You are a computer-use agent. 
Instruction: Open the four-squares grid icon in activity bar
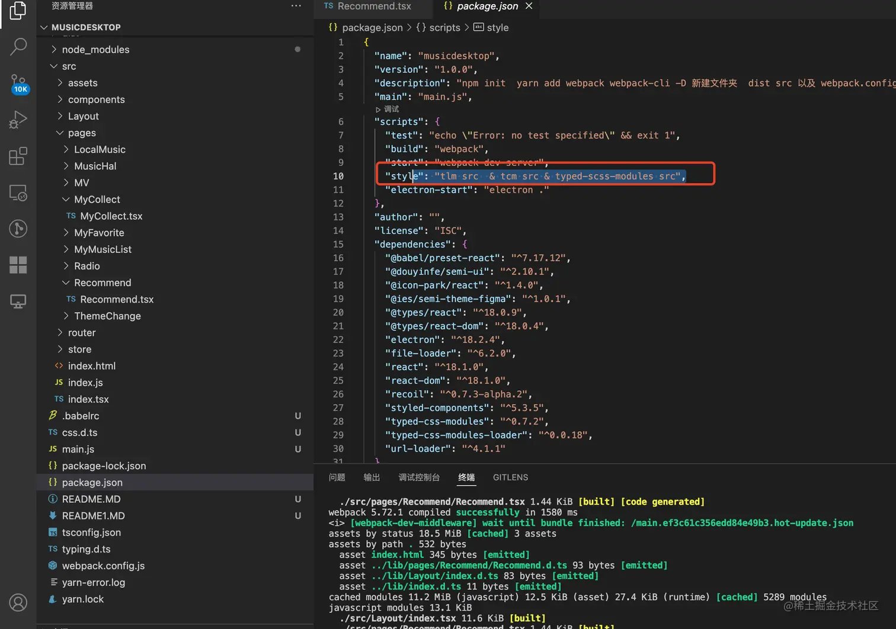tap(18, 265)
